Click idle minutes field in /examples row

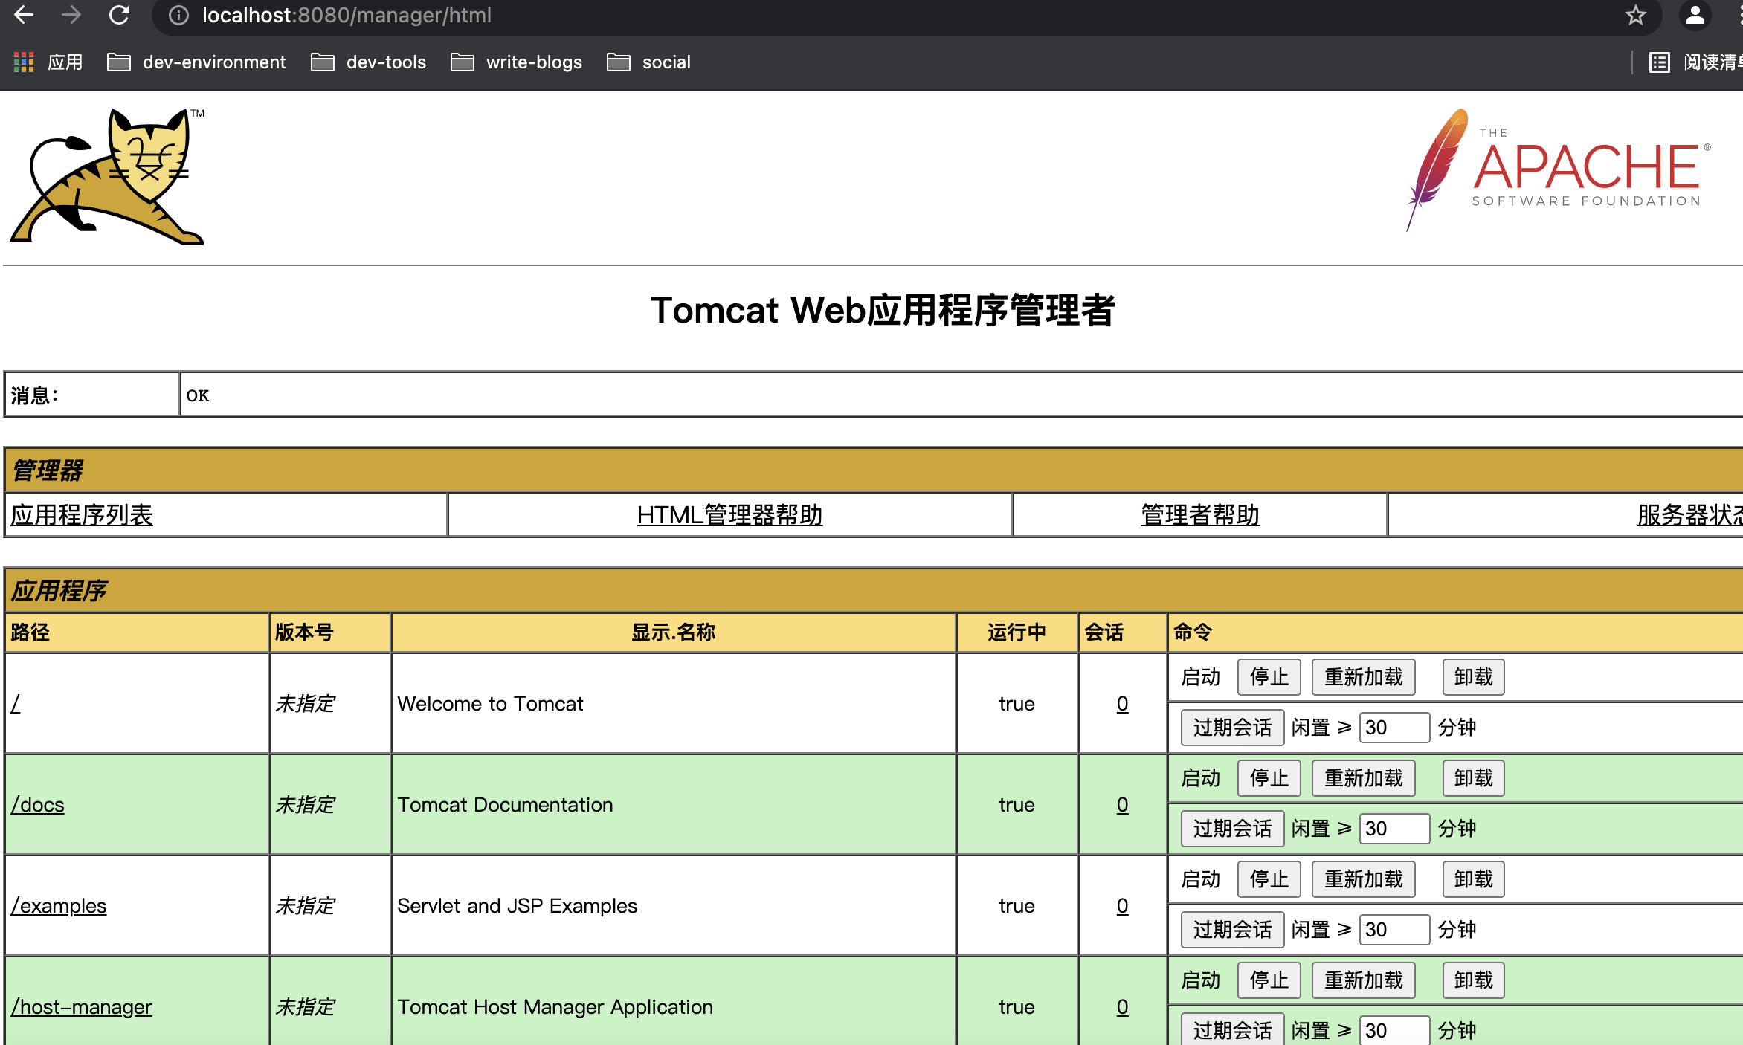pos(1394,930)
